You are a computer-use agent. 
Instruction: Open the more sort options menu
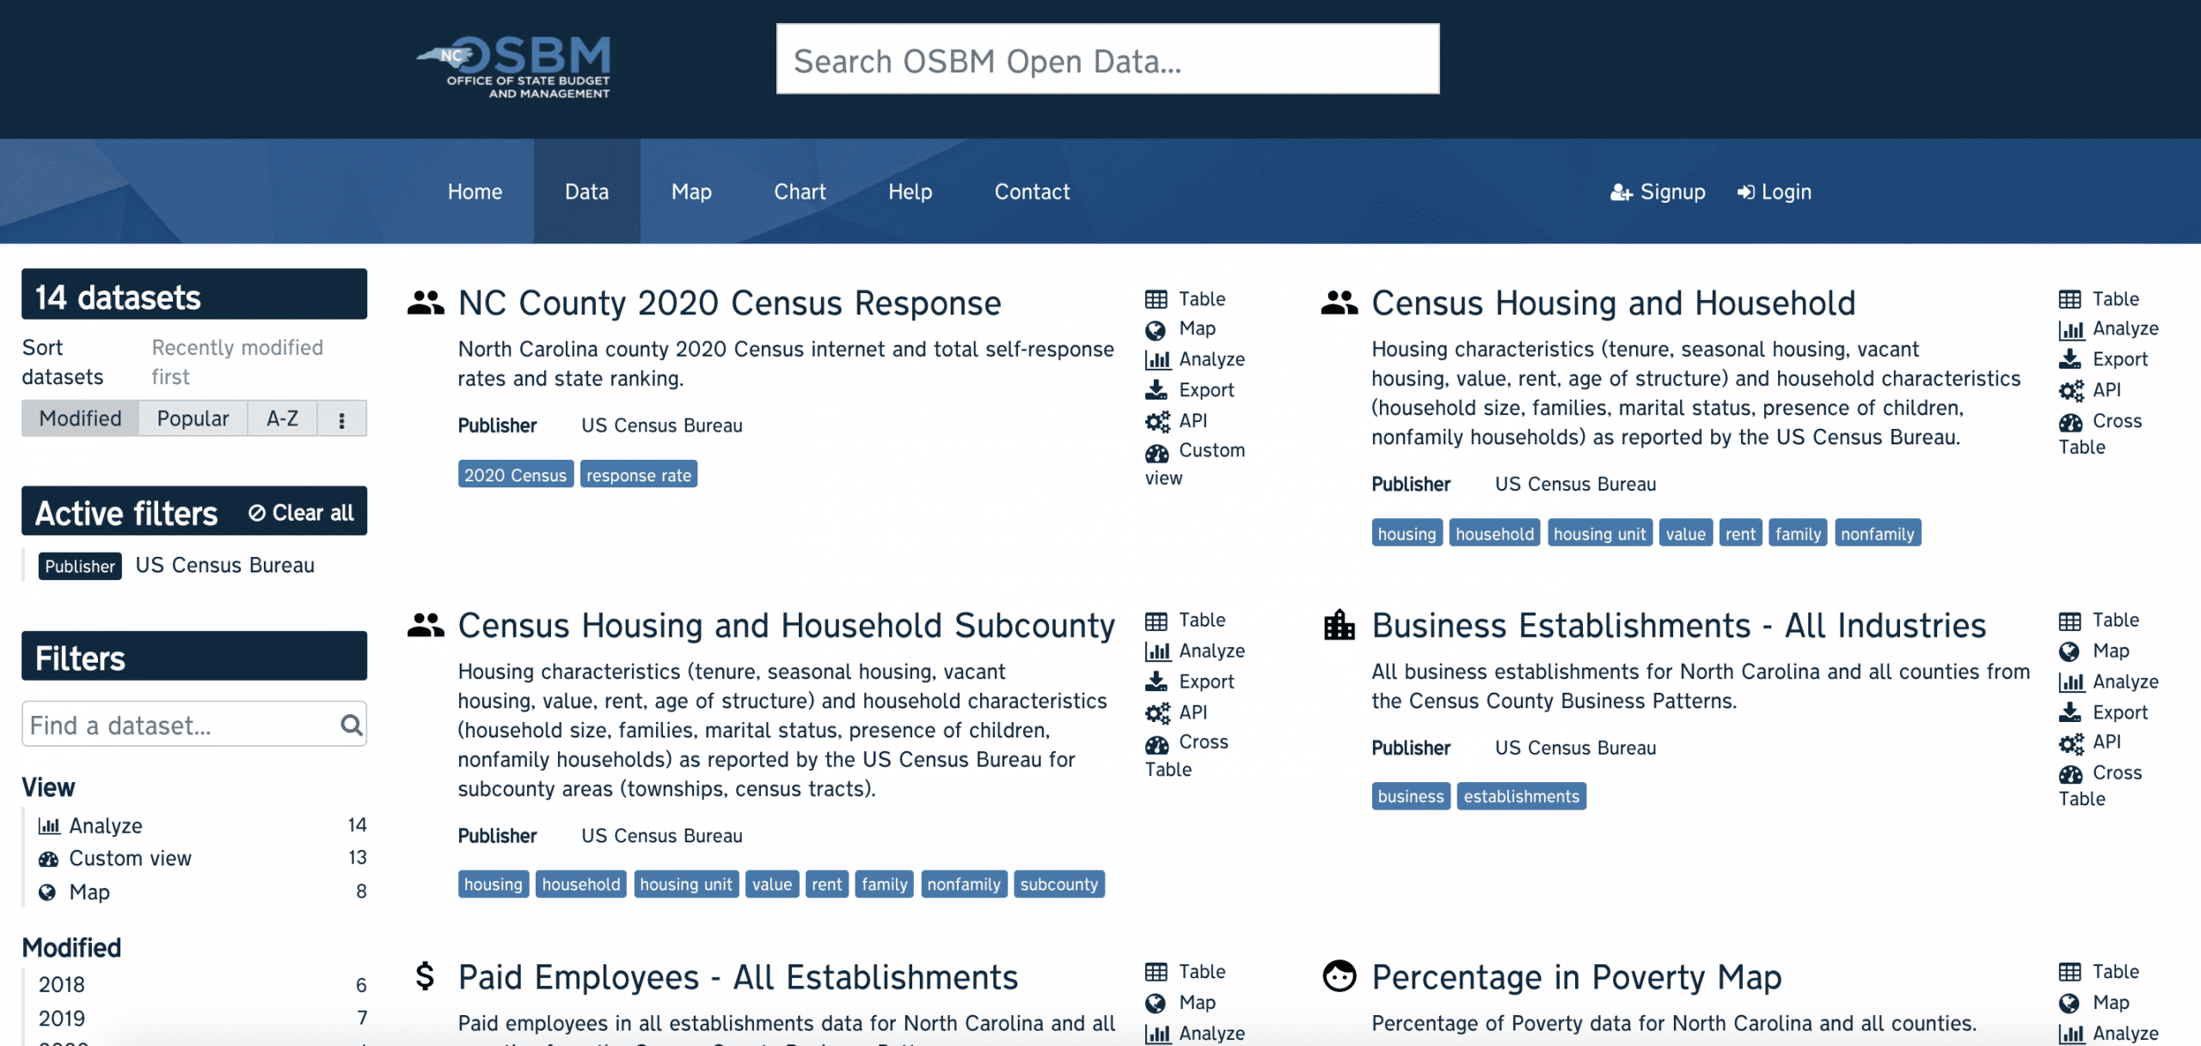click(x=341, y=419)
